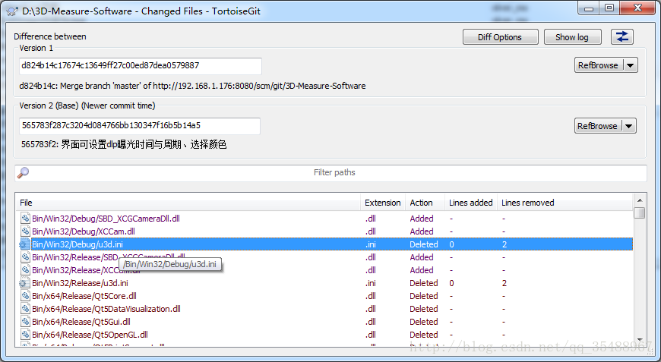Screen dimensions: 661x362
Task: Sort by File column header
Action: pyautogui.click(x=188, y=203)
